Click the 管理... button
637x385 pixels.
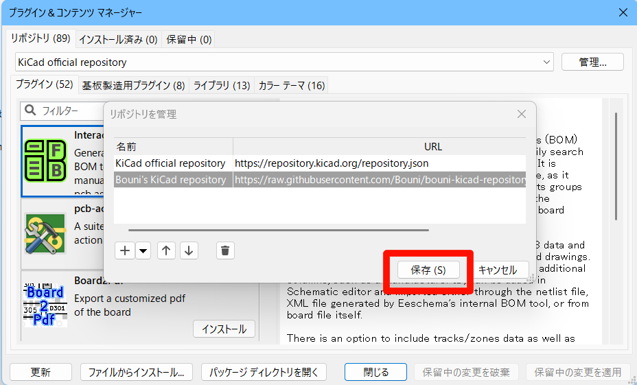click(x=592, y=62)
